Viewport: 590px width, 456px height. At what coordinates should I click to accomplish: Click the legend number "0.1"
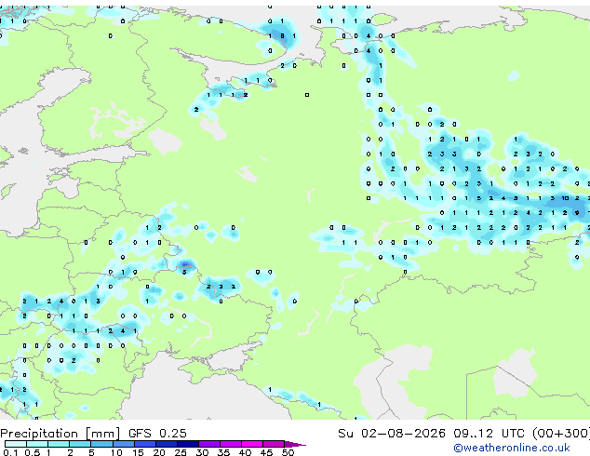(10, 452)
